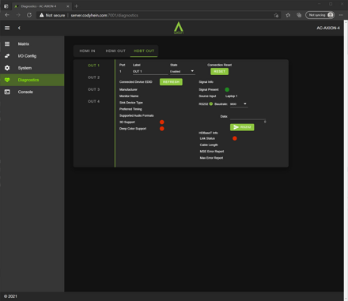Image resolution: width=348 pixels, height=301 pixels.
Task: Click the Connection Reset RESET button
Action: click(x=219, y=71)
